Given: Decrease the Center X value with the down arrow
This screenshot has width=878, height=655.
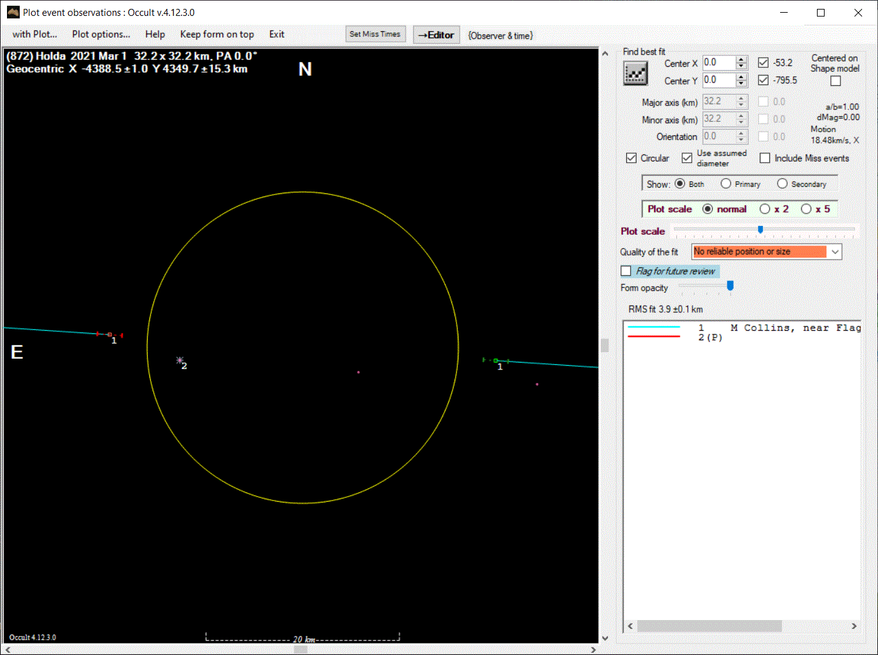Looking at the screenshot, I should click(x=741, y=66).
